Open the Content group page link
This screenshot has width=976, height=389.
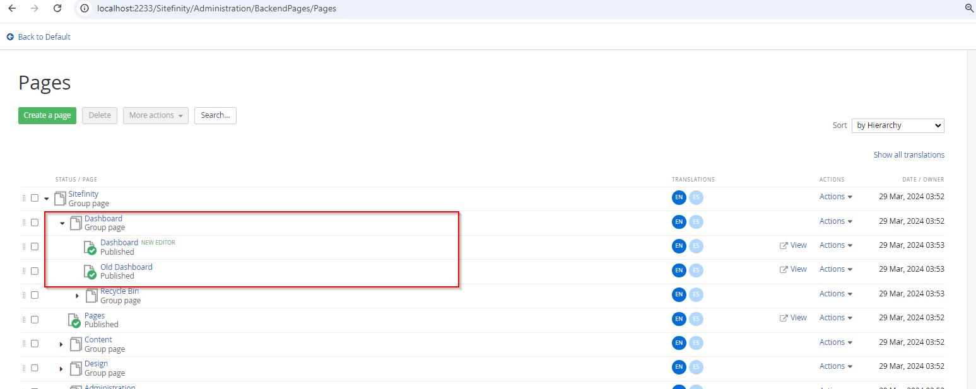point(98,340)
